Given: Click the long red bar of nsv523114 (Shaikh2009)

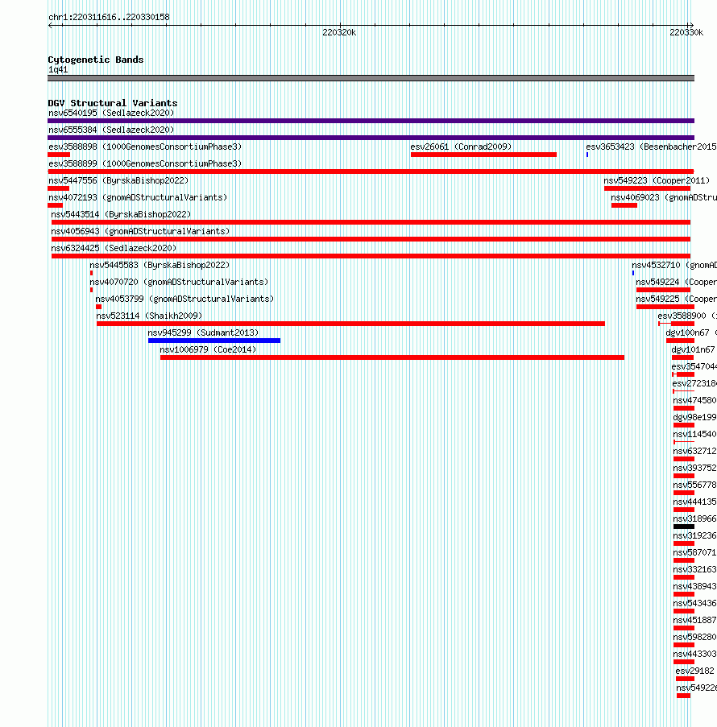Looking at the screenshot, I should (x=350, y=324).
